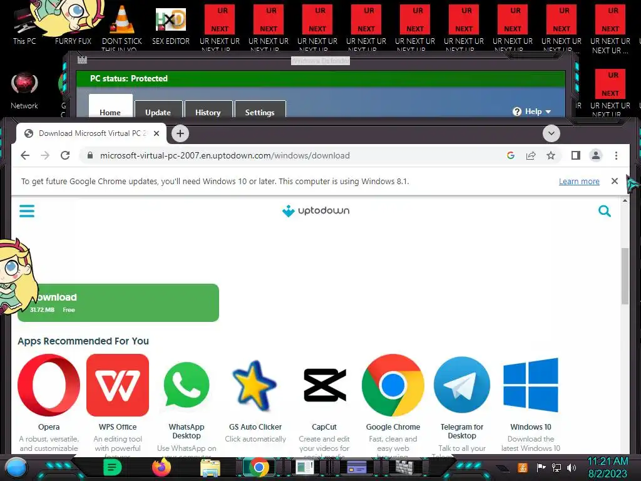
Task: Select This PC desktop icon
Action: pos(24,25)
